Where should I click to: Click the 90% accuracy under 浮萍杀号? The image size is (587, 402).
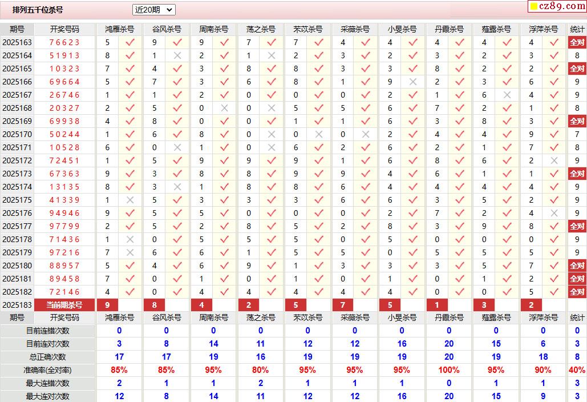(x=543, y=370)
